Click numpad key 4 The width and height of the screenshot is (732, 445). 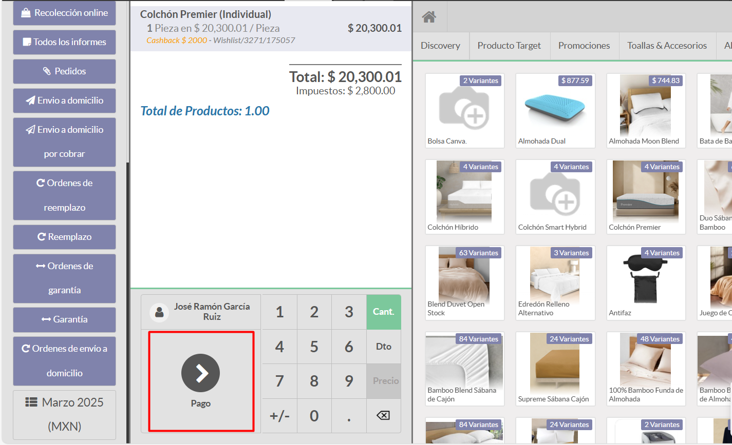pos(279,347)
